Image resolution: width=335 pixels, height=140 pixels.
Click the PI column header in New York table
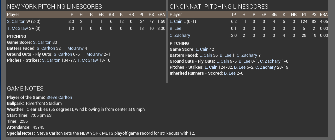coord(141,15)
